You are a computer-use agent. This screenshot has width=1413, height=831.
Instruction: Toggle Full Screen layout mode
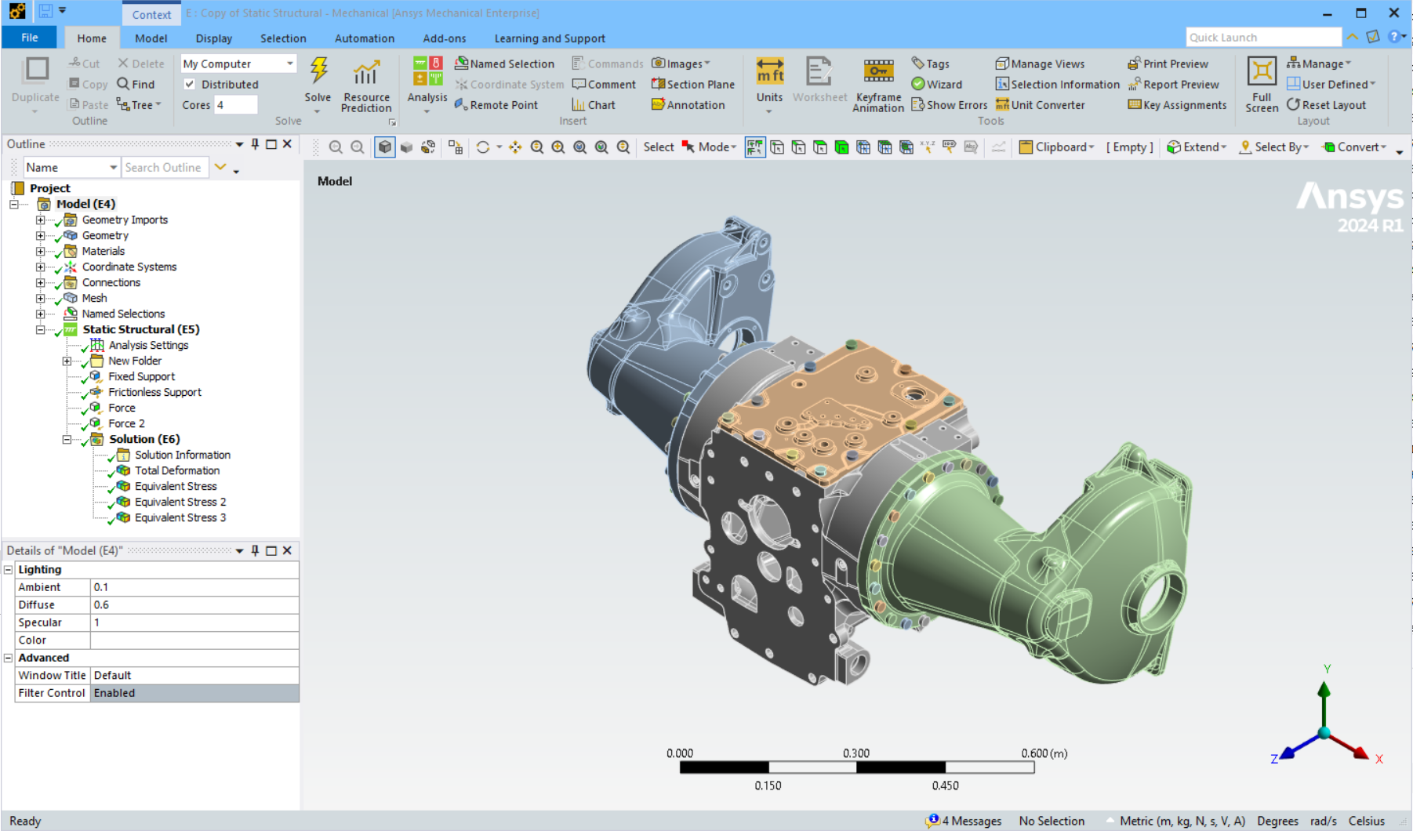pyautogui.click(x=1260, y=84)
